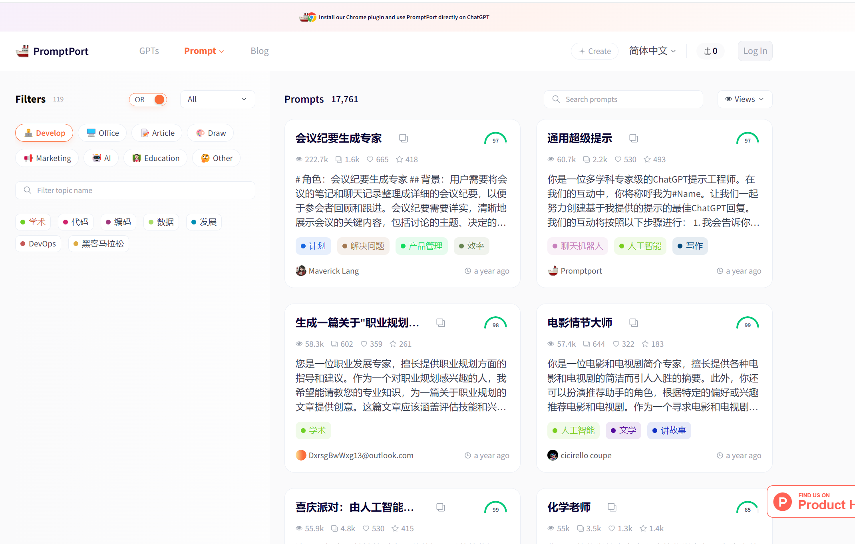855x544 pixels.
Task: Open the 简体中文 language selector
Action: click(652, 51)
